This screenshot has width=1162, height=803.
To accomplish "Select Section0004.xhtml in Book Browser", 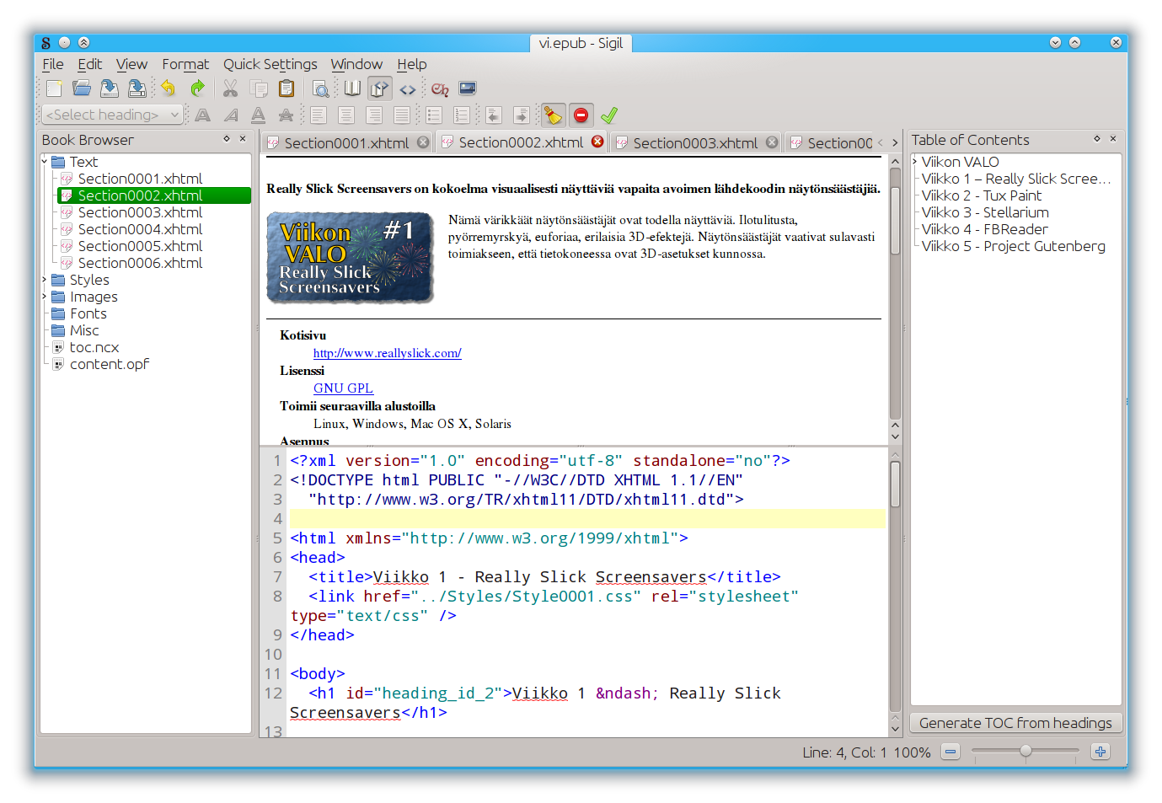I will pos(140,228).
